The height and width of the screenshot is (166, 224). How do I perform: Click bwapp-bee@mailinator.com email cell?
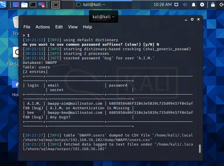75,113
